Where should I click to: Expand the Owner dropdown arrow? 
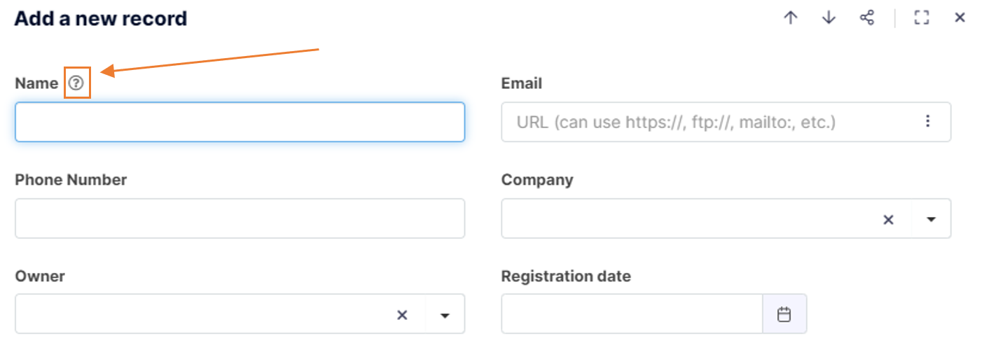click(445, 315)
